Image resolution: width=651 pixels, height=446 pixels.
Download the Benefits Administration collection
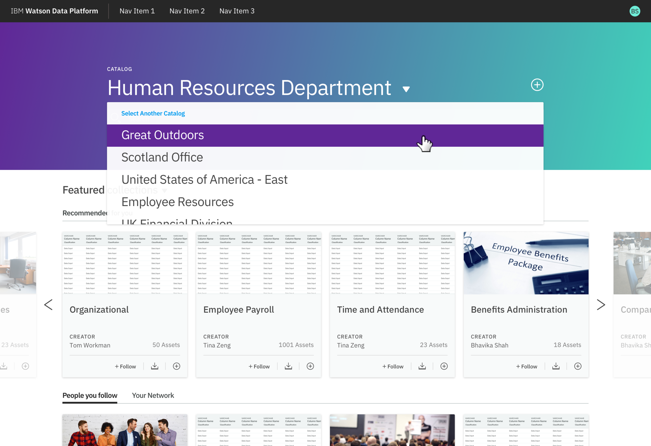(x=556, y=366)
